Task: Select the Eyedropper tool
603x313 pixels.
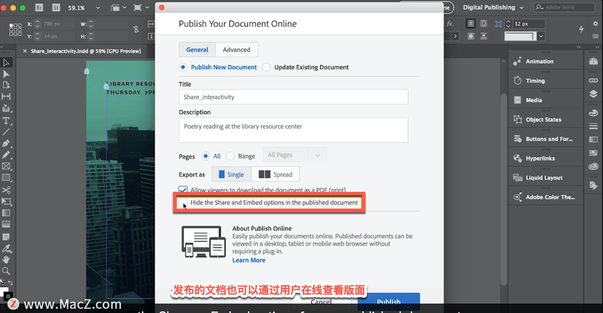Action: 6,249
